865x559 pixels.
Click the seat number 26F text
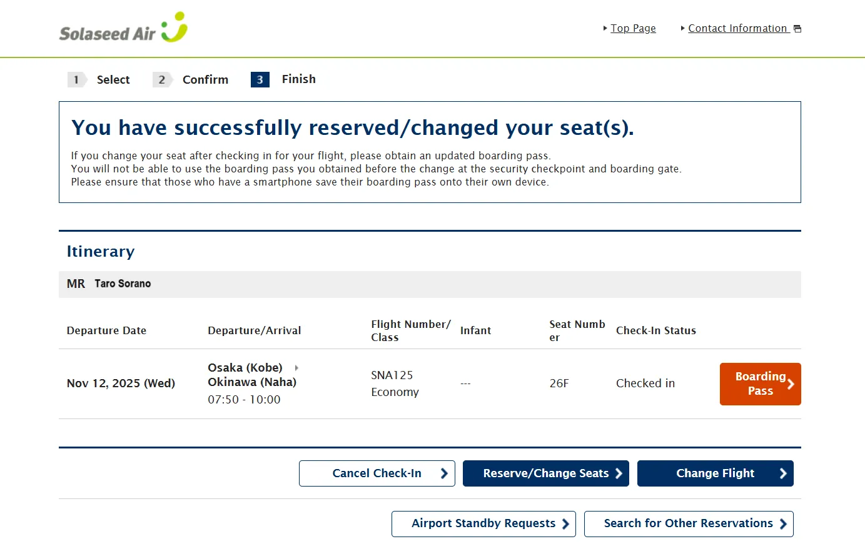(559, 383)
